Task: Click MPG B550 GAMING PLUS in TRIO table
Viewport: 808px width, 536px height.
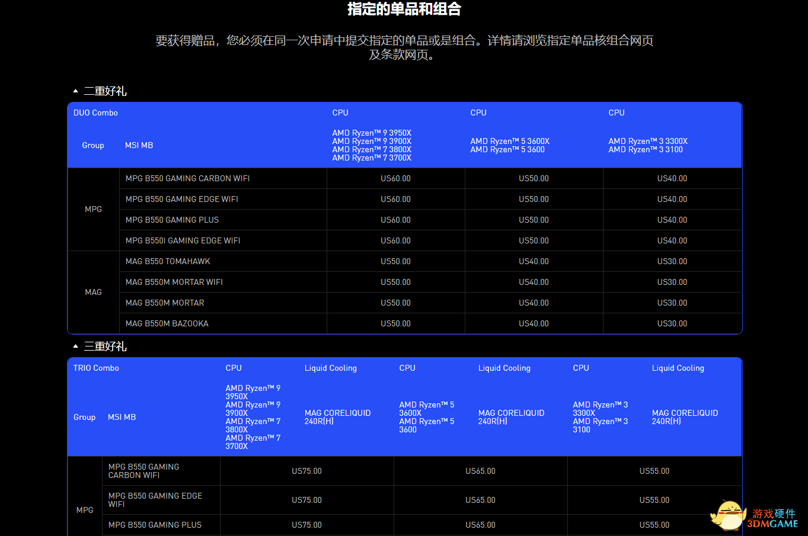Action: click(x=155, y=525)
